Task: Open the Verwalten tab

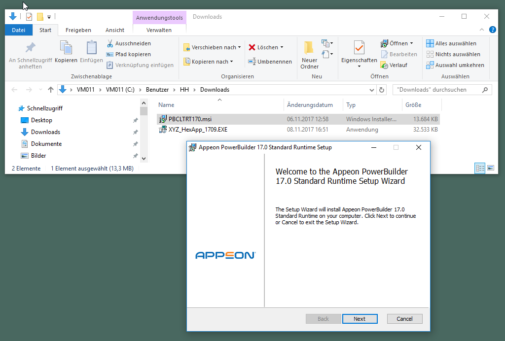Action: (159, 30)
